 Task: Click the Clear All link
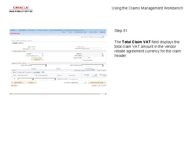(x=58, y=69)
